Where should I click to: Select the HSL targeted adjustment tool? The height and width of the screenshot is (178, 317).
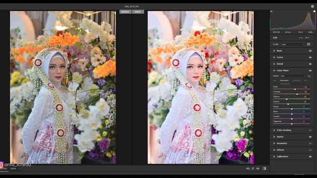[x=309, y=76]
